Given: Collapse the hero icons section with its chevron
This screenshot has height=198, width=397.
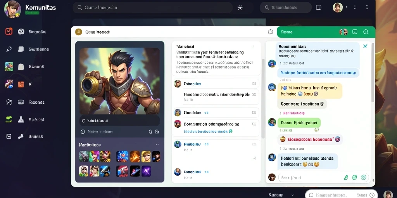Looking at the screenshot, I should [157, 145].
